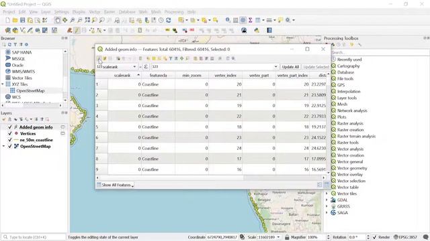Toggle the Render checkbox in status bar
The width and height of the screenshot is (430, 241).
coord(375,237)
